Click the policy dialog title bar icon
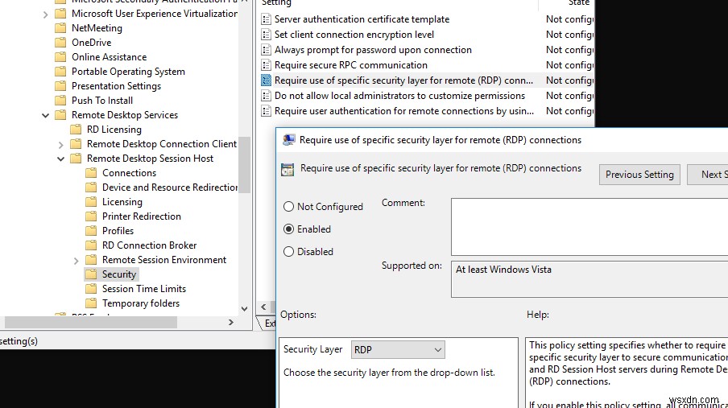 click(288, 140)
